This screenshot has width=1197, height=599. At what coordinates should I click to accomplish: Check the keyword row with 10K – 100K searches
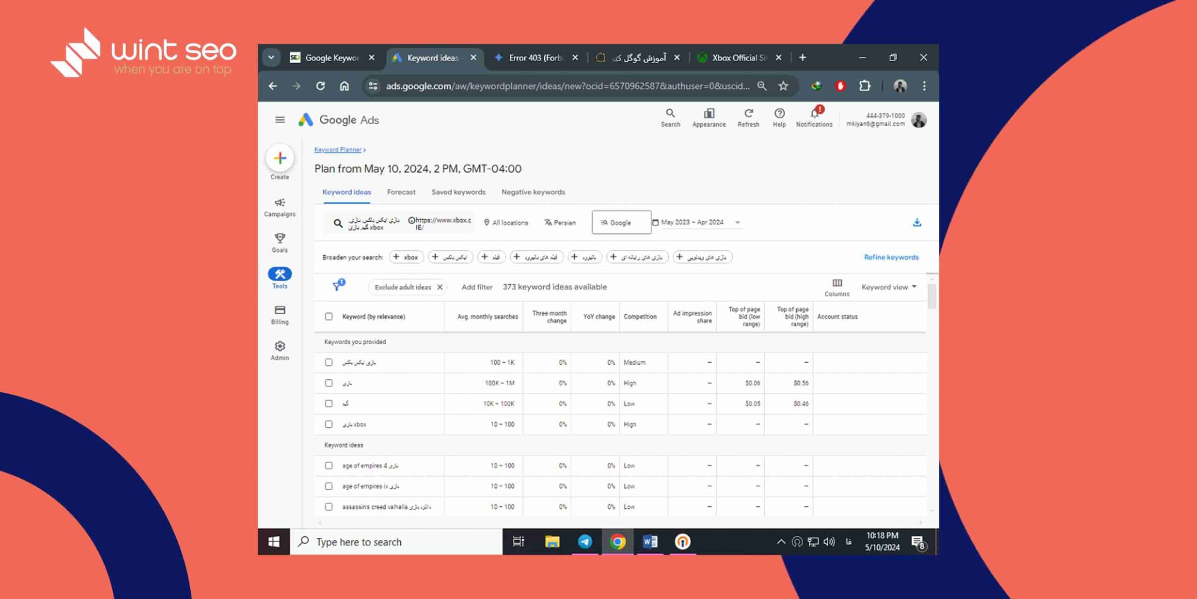(x=329, y=404)
